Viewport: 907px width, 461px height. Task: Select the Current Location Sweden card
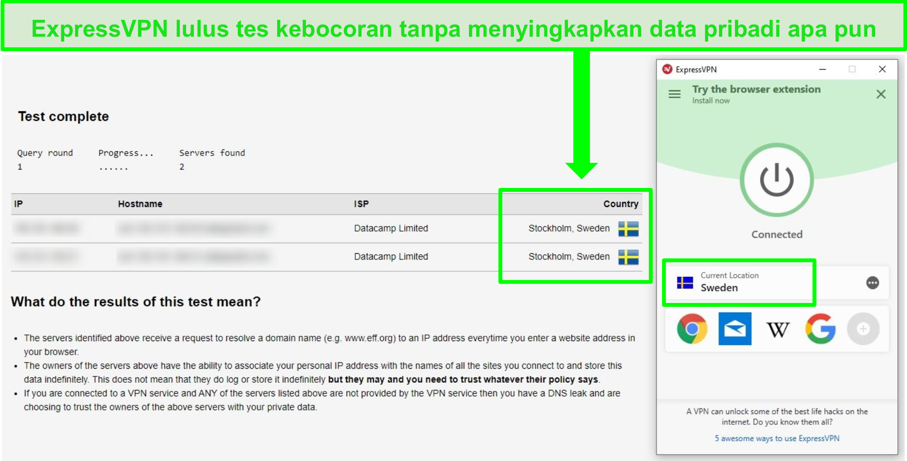[x=776, y=282]
